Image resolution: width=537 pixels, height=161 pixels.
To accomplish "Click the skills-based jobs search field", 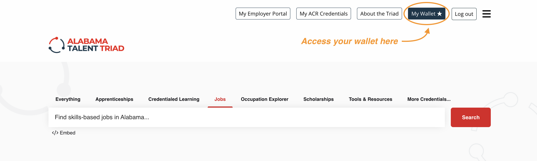I will click(246, 117).
